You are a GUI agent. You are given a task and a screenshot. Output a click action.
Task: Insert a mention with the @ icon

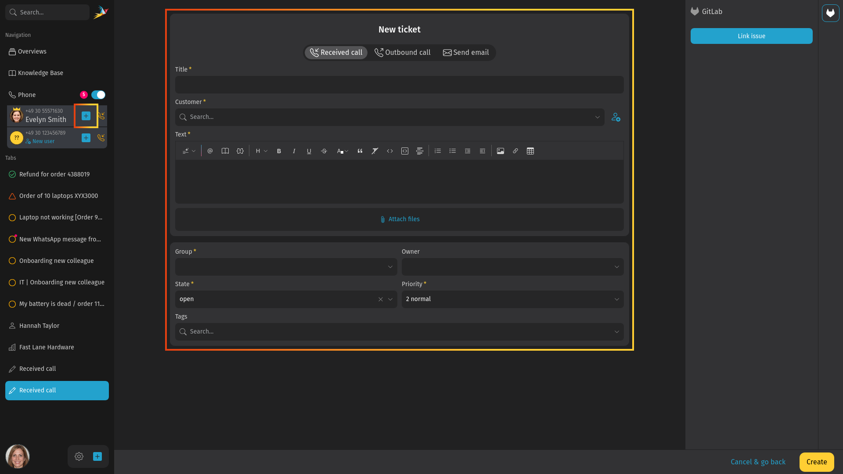tap(210, 151)
